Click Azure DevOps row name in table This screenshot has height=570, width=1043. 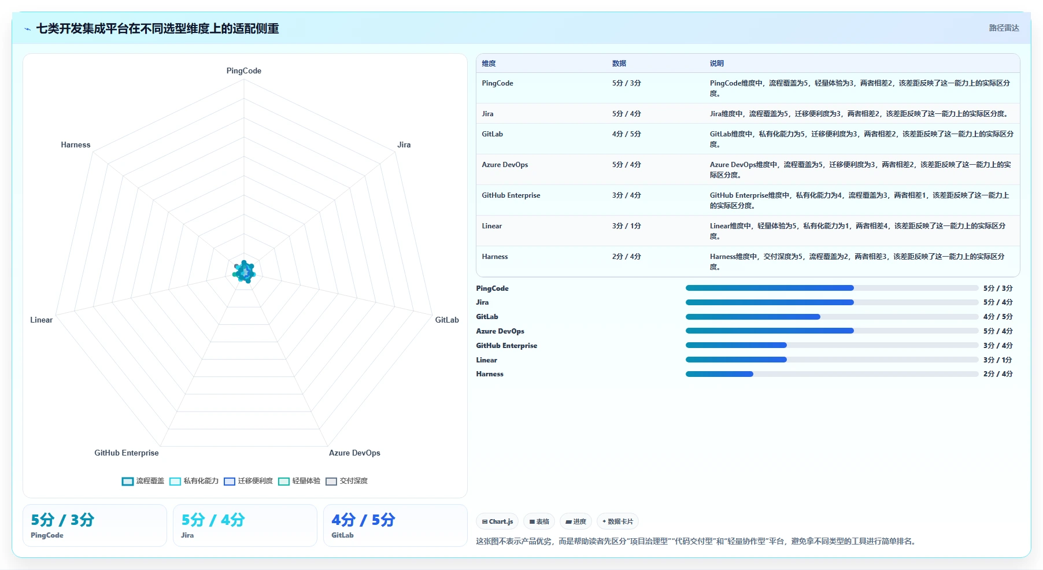tap(505, 165)
